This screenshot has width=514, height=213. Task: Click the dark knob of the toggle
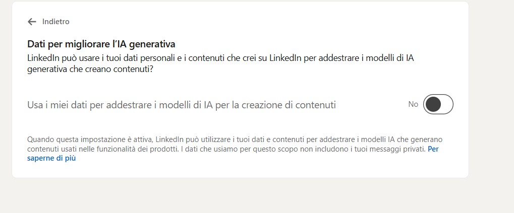click(x=433, y=104)
